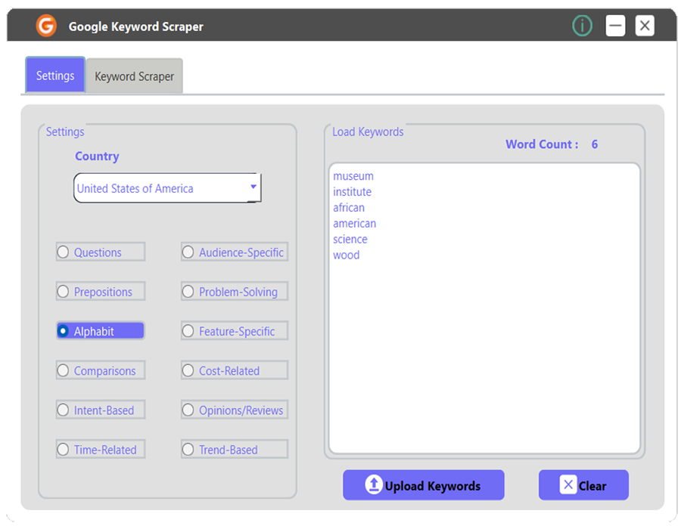Screen dimensions: 681x529
Task: Select the Prepositions radio option
Action: click(101, 292)
